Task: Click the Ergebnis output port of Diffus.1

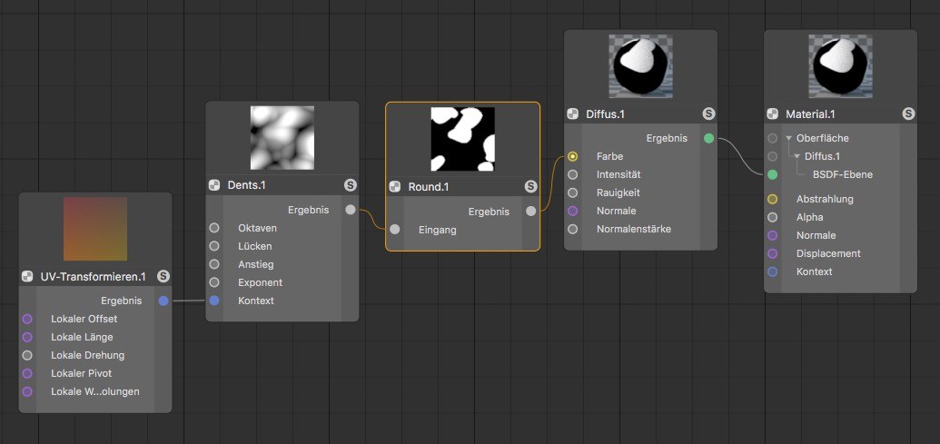Action: point(708,138)
